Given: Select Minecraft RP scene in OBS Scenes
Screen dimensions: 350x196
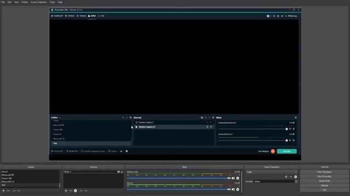Looking at the screenshot, I should coord(30,175).
